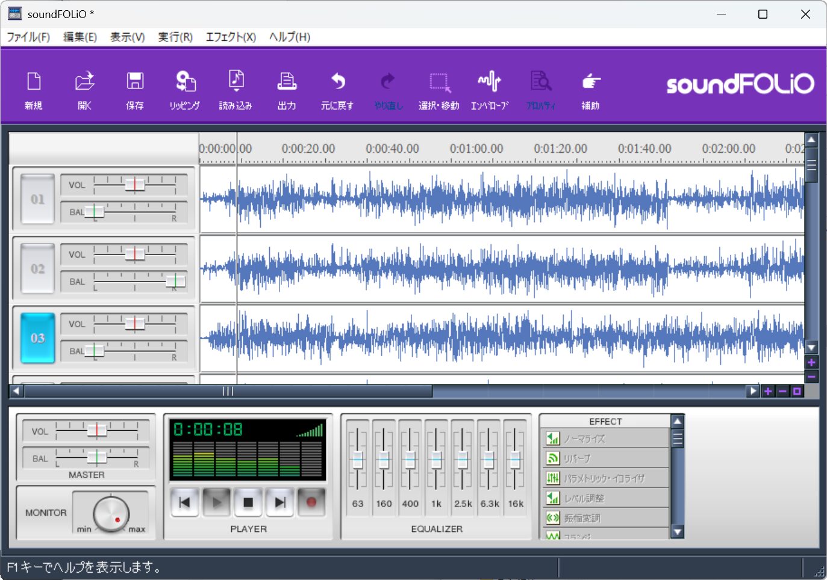Image resolution: width=827 pixels, height=580 pixels.
Task: Click the horizontal timeline scrollbar thumb
Action: [x=228, y=392]
